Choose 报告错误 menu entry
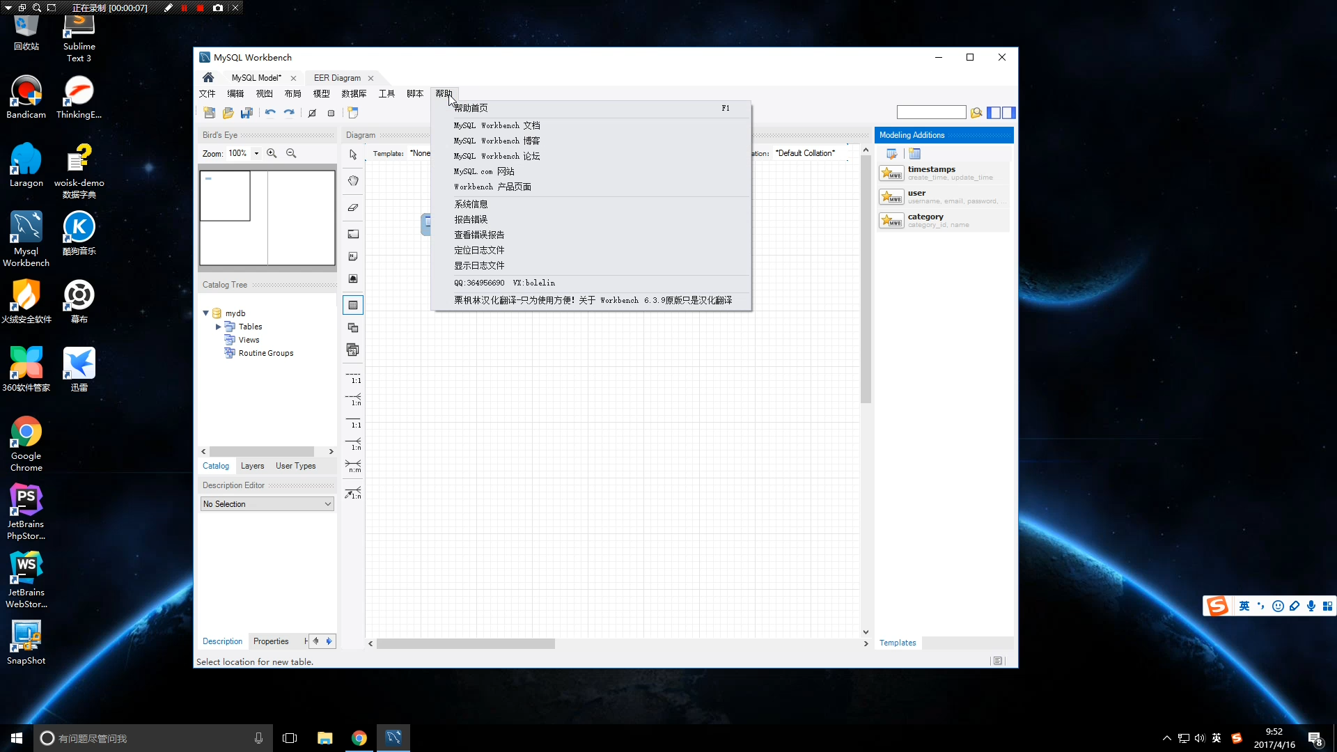 point(591,219)
